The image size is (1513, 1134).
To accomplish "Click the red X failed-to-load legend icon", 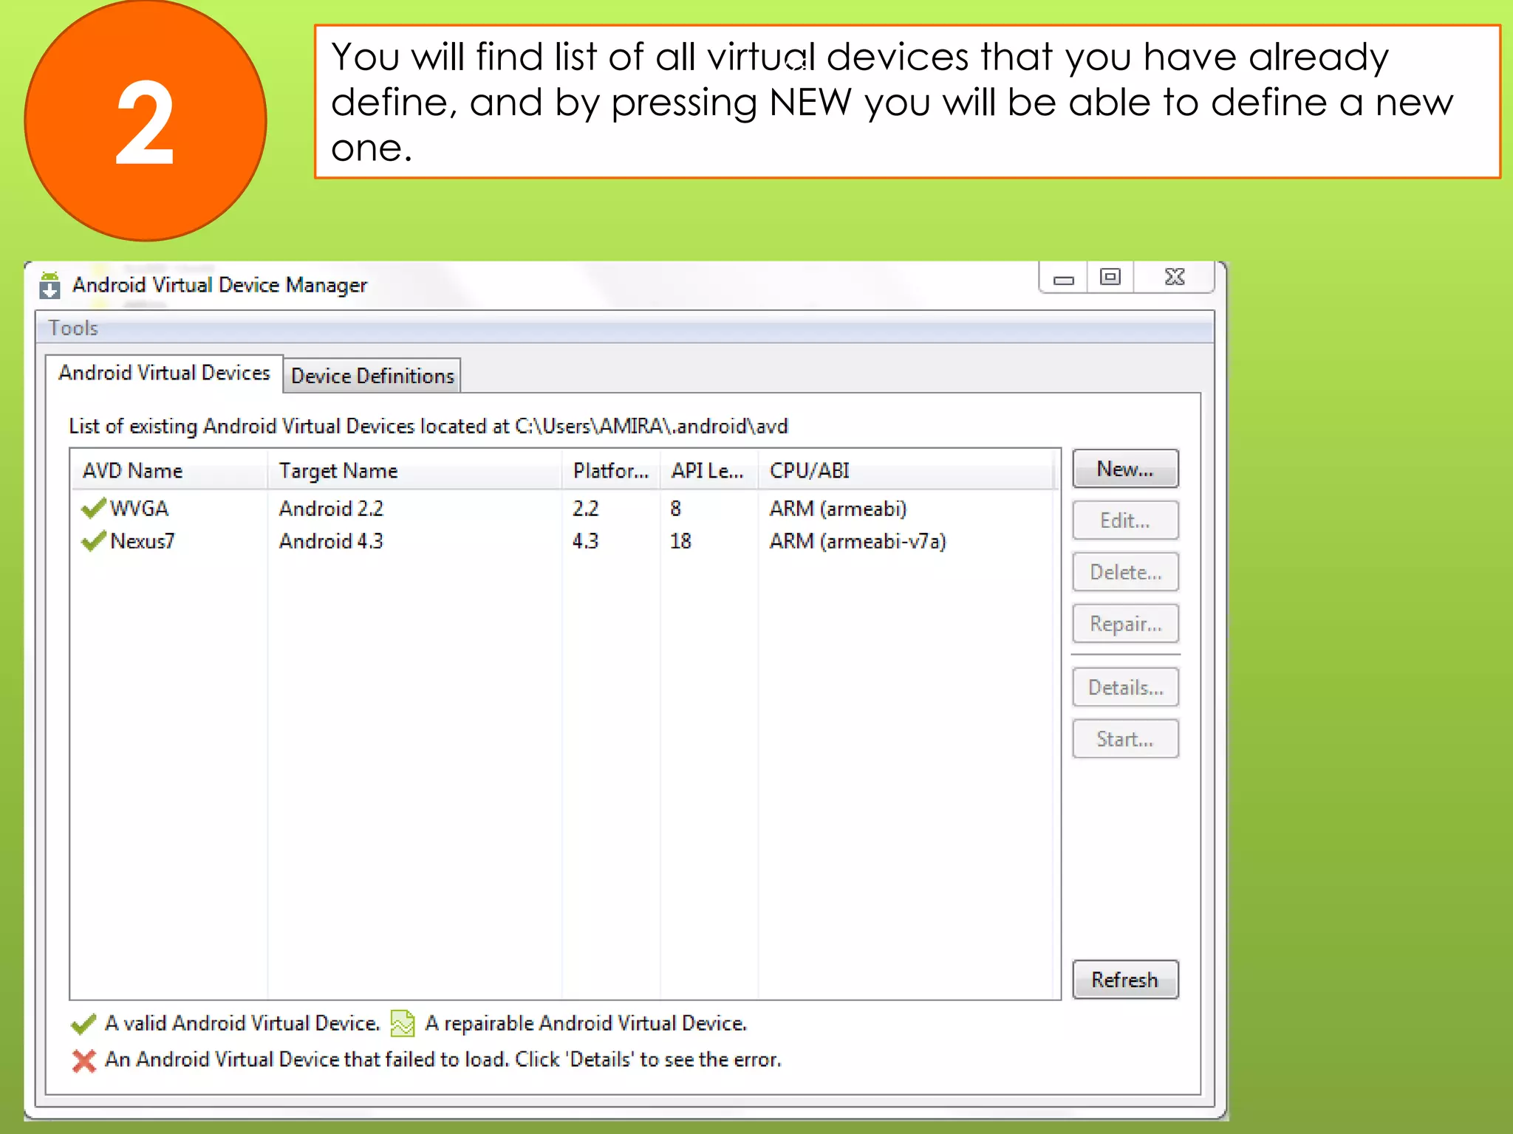I will [x=84, y=1061].
